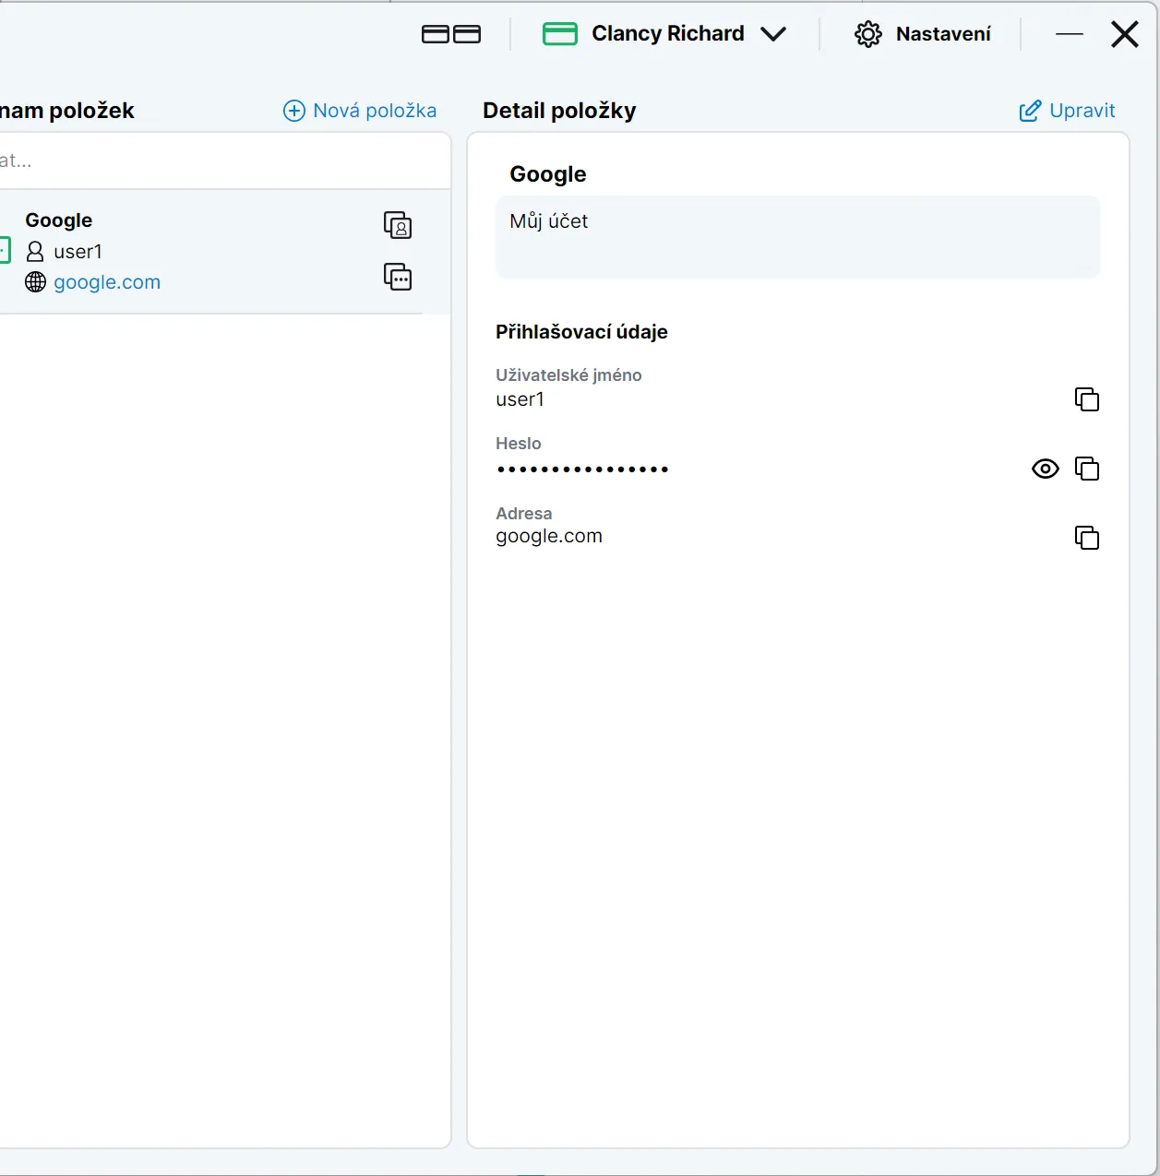Viewport: 1160px width, 1176px height.
Task: Click the green card icon beside Clancy Richard
Action: tap(559, 34)
